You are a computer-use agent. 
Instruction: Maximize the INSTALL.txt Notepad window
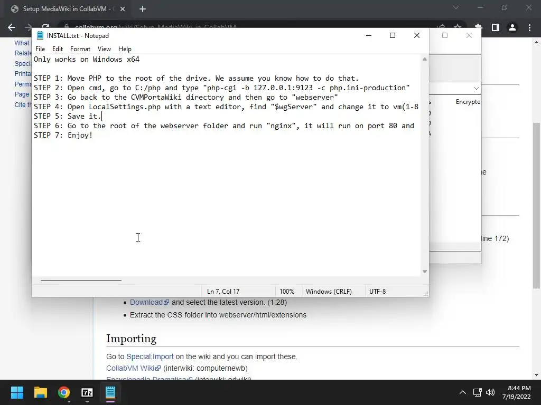tap(393, 35)
